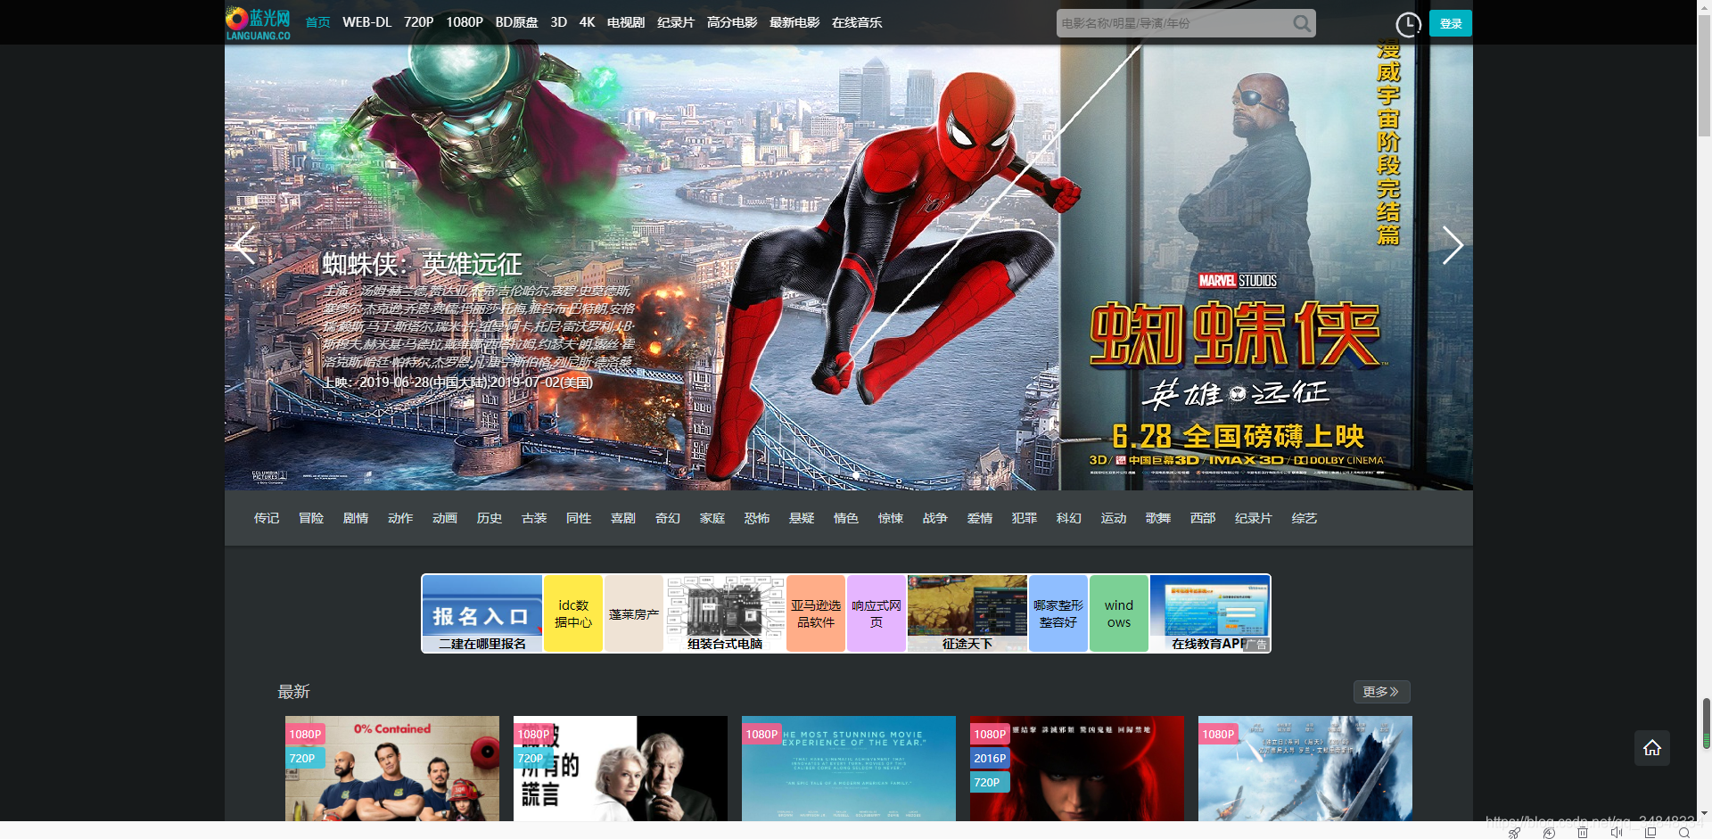Screen dimensions: 1712x839
Task: Select the 古装 genre link
Action: pyautogui.click(x=534, y=518)
